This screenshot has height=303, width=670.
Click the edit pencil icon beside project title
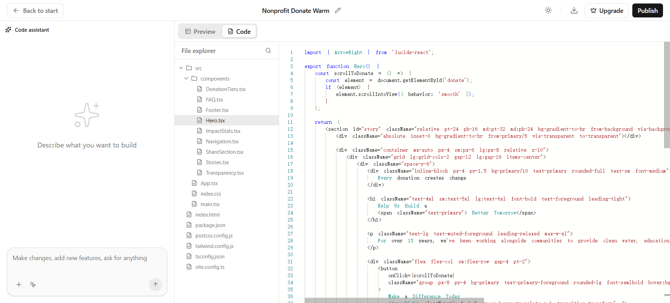coord(337,10)
